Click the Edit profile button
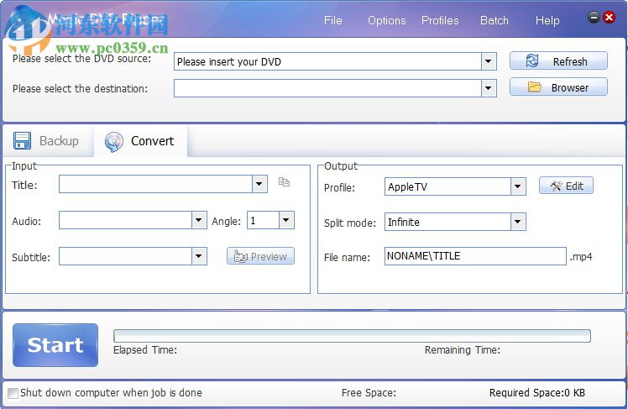The image size is (628, 409). pyautogui.click(x=566, y=186)
